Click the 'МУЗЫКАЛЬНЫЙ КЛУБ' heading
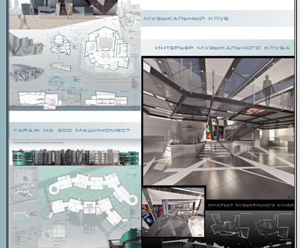Screen dimensions: 300x248 [186, 19]
